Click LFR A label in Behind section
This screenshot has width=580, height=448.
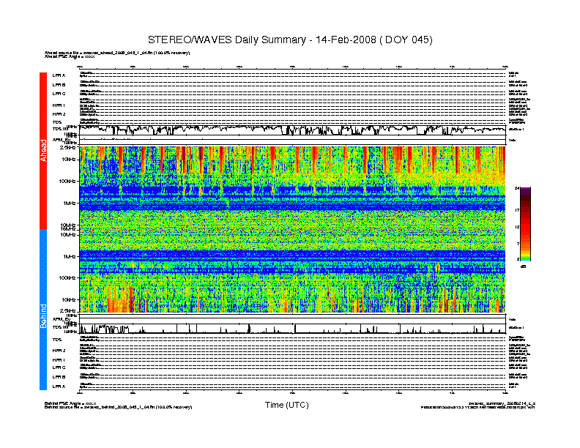(x=59, y=387)
